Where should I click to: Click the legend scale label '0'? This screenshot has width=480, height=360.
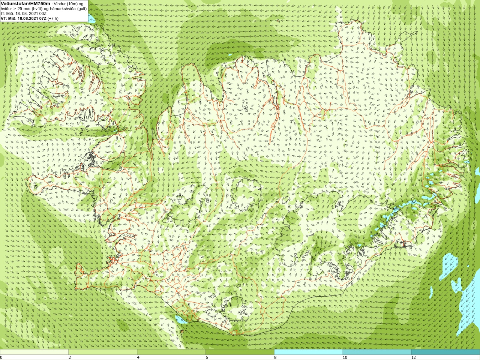click(1, 357)
